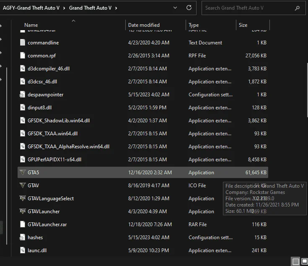The width and height of the screenshot is (308, 266).
Task: Select GFSDK_TXAA.win64.dll file name
Action: coord(52,133)
